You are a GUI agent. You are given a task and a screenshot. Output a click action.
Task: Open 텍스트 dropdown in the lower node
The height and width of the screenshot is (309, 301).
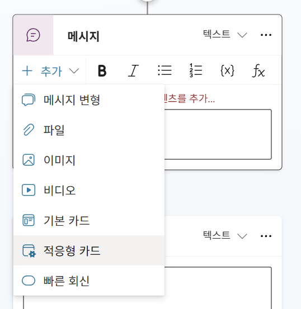coord(225,235)
